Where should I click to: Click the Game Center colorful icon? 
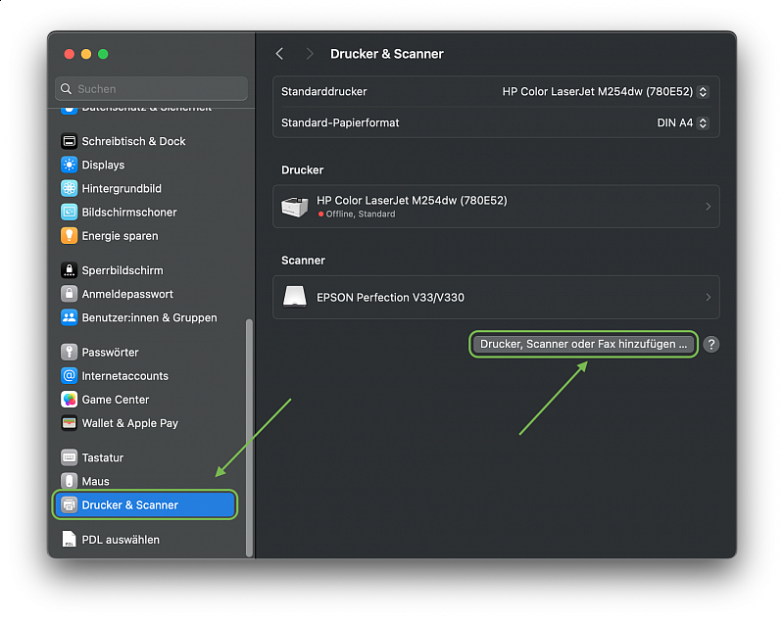tap(69, 400)
